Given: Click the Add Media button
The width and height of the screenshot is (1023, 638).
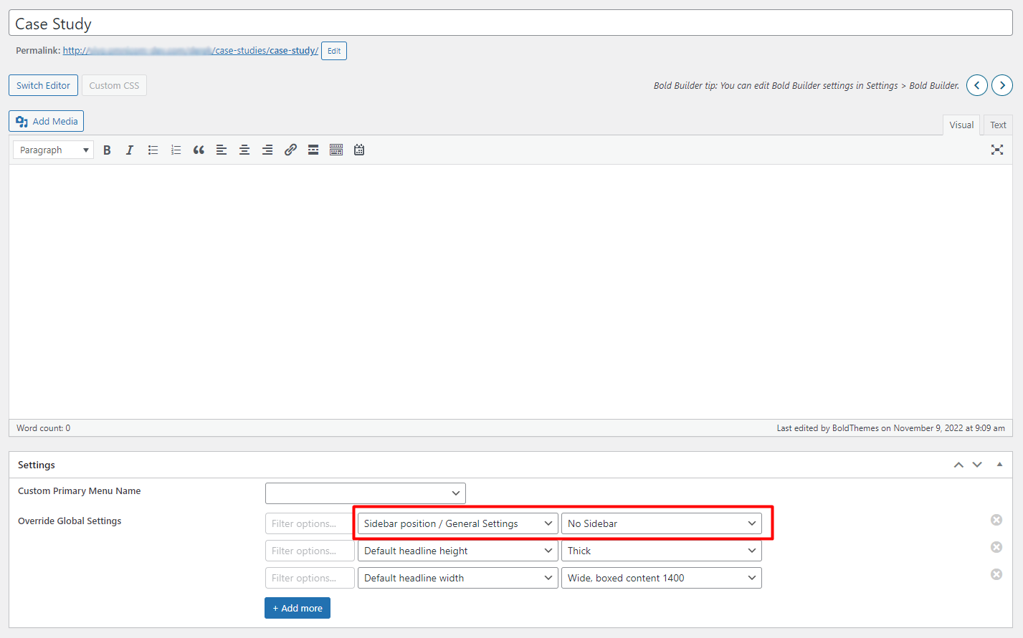Looking at the screenshot, I should tap(46, 121).
